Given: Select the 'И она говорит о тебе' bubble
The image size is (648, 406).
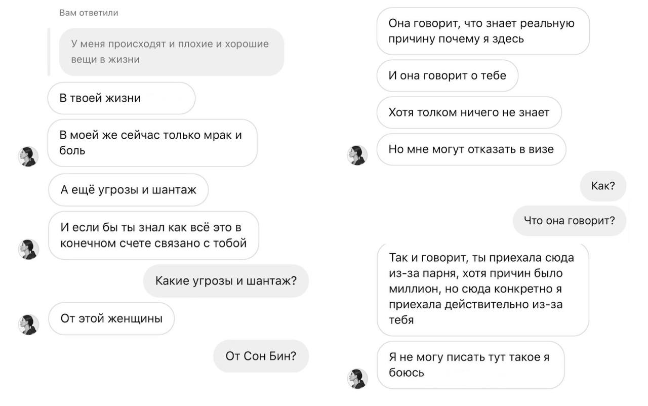Looking at the screenshot, I should point(448,75).
